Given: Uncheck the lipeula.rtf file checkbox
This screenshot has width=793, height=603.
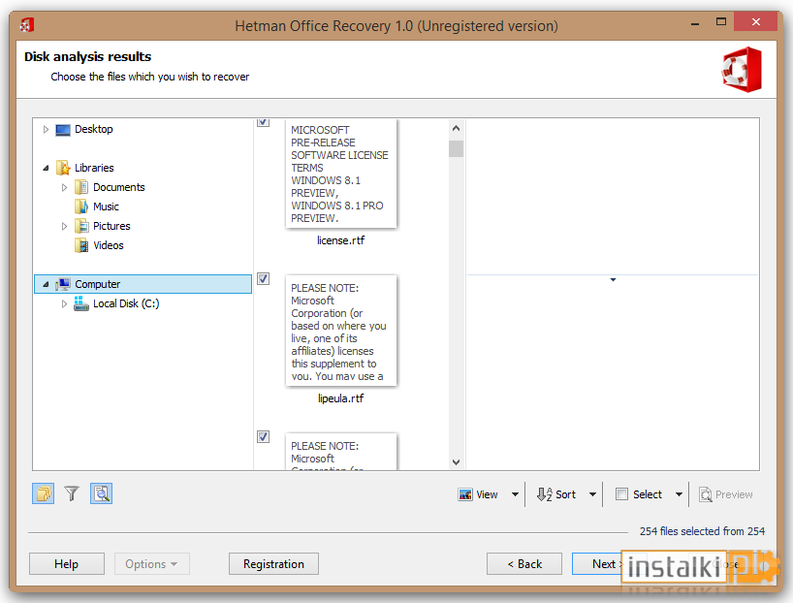Looking at the screenshot, I should [263, 279].
